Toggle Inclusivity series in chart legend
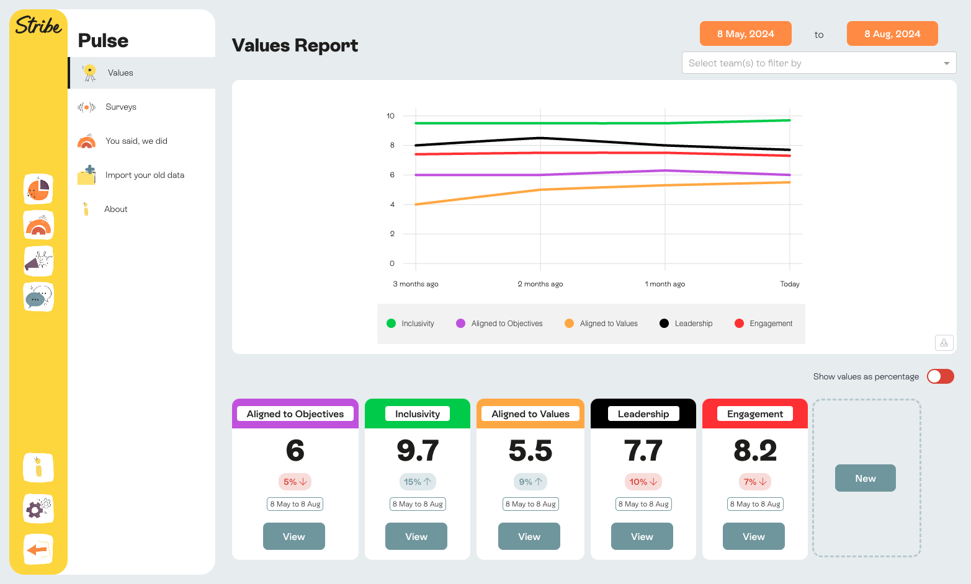971x584 pixels. click(x=411, y=324)
